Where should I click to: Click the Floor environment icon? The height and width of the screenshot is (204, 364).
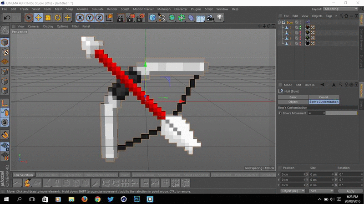pos(200,18)
